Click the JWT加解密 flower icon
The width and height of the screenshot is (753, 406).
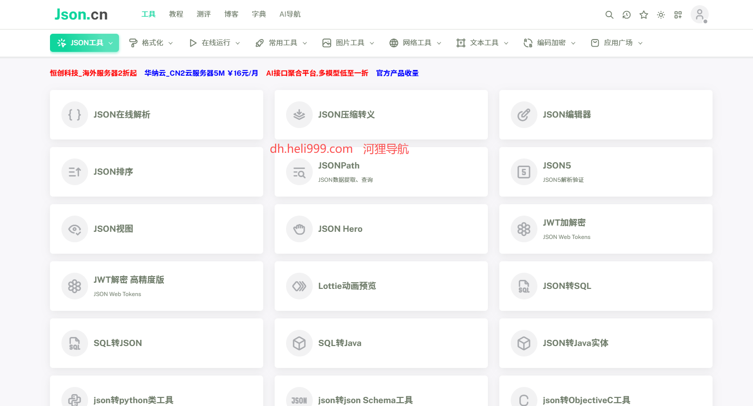[x=524, y=229]
